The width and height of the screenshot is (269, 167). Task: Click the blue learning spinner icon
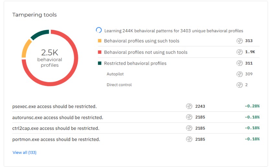pyautogui.click(x=99, y=30)
